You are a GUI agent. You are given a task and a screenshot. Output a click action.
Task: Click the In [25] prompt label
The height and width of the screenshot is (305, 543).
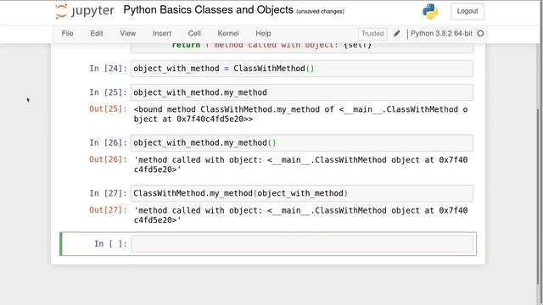click(x=108, y=92)
